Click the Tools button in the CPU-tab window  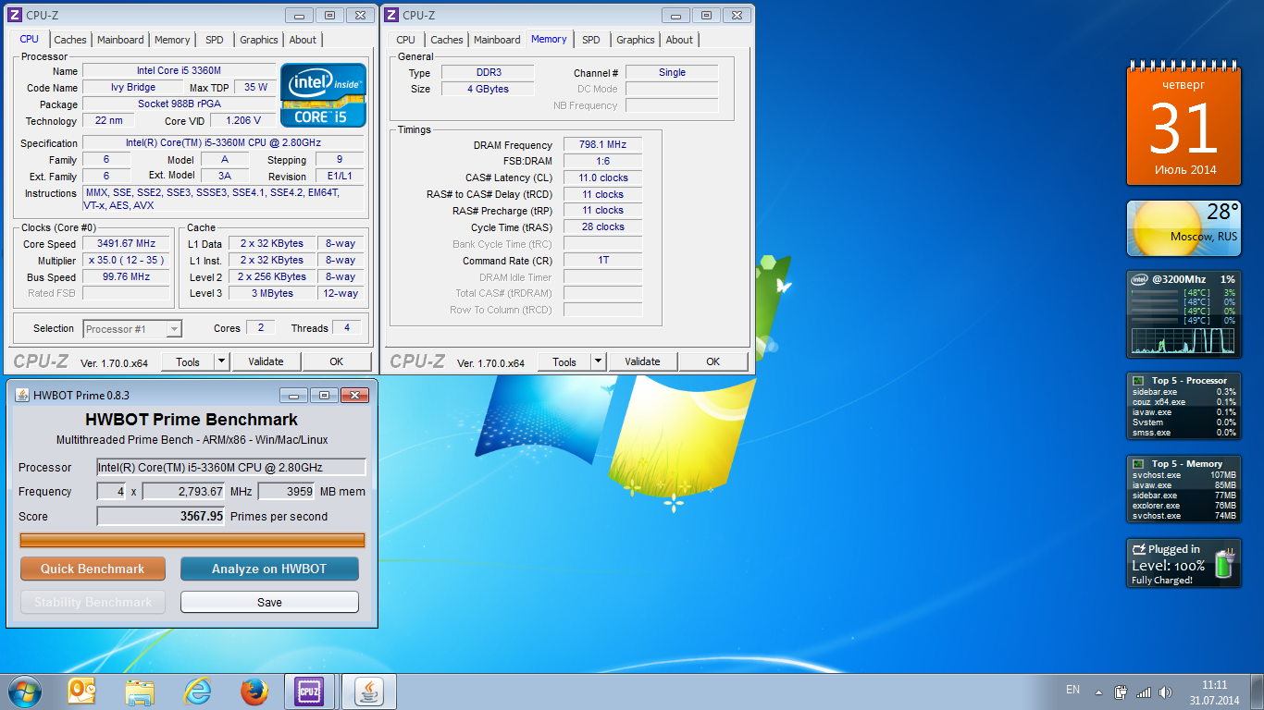(188, 361)
